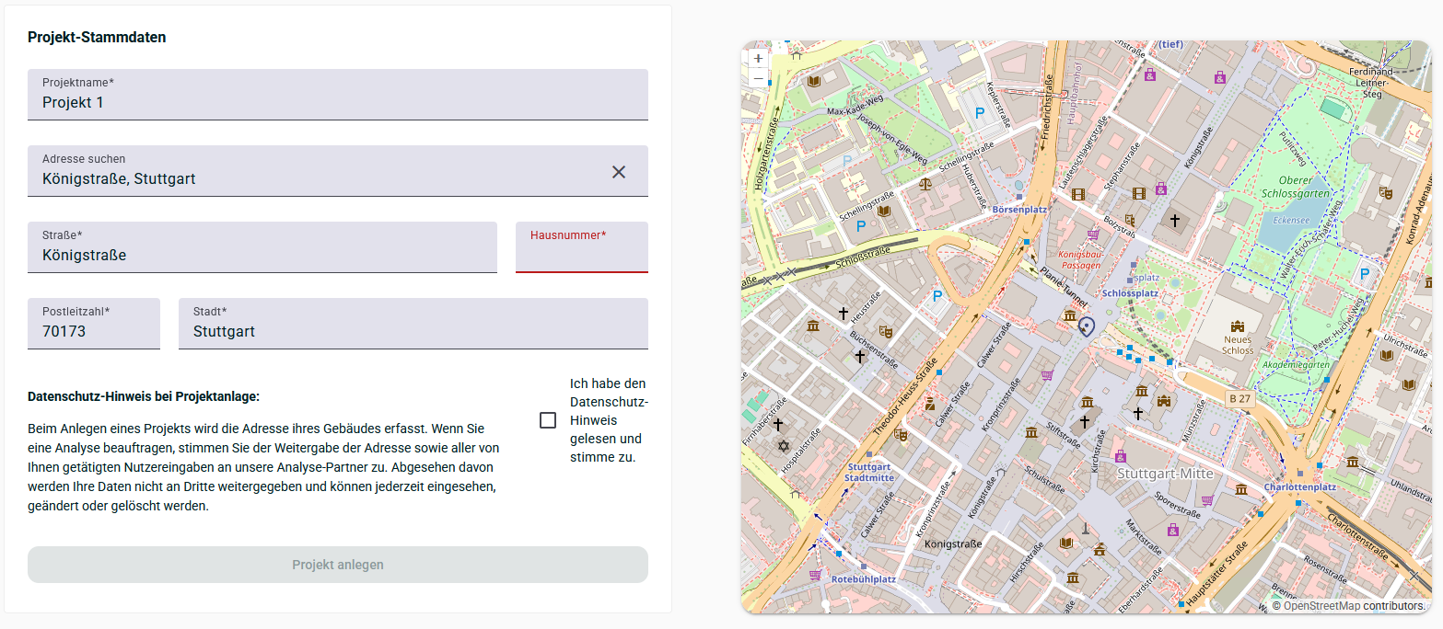Click the Projekt-Stammdaten heading
Image resolution: width=1443 pixels, height=629 pixels.
(x=97, y=38)
